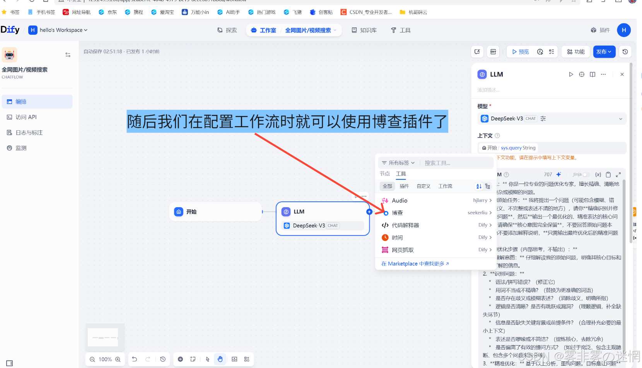Expand the Audio tool entry
The width and height of the screenshot is (642, 368).
[436, 200]
